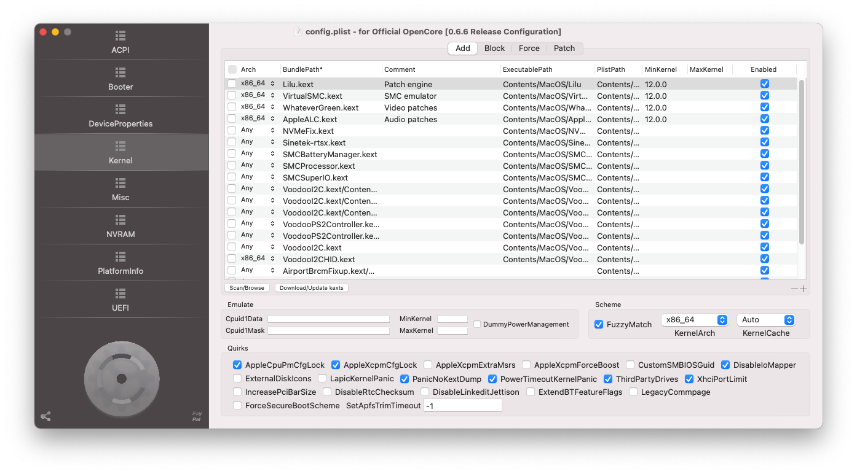Open the Arch selector for WhateverGreen.kext
The image size is (857, 474).
point(258,107)
